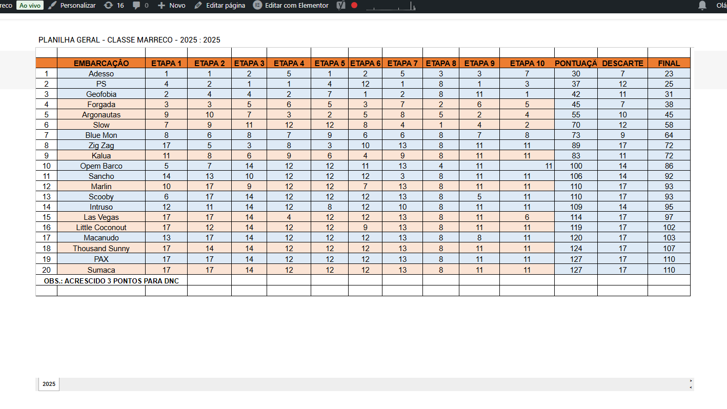Click the DESCARTE column header
This screenshot has height=409, width=727.
click(622, 64)
